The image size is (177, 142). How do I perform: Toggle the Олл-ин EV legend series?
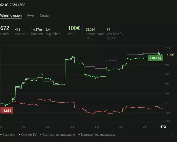[28, 135]
